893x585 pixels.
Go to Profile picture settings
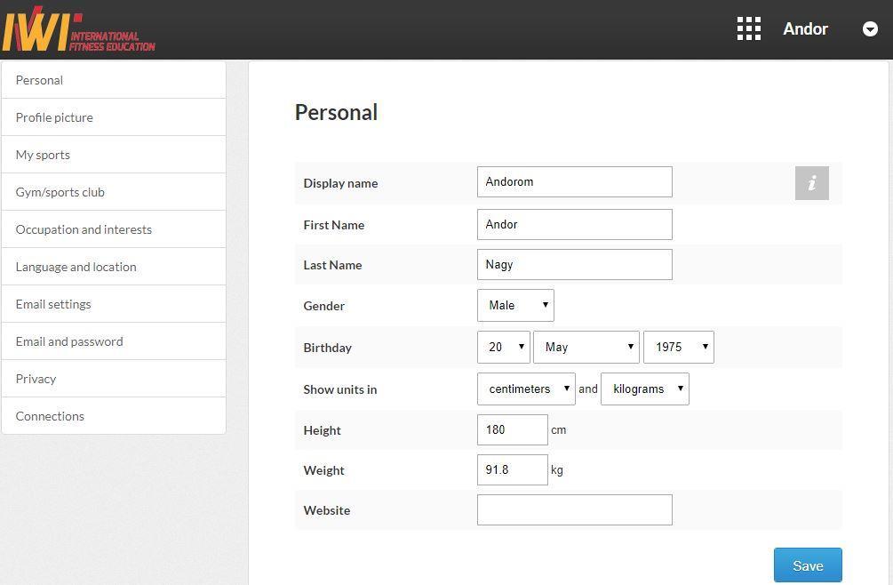tap(114, 117)
